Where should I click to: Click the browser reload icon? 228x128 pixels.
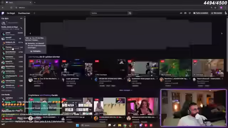pos(11,7)
